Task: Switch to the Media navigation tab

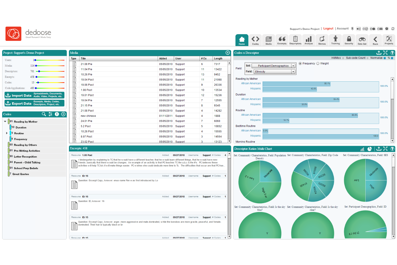Action: (269, 40)
